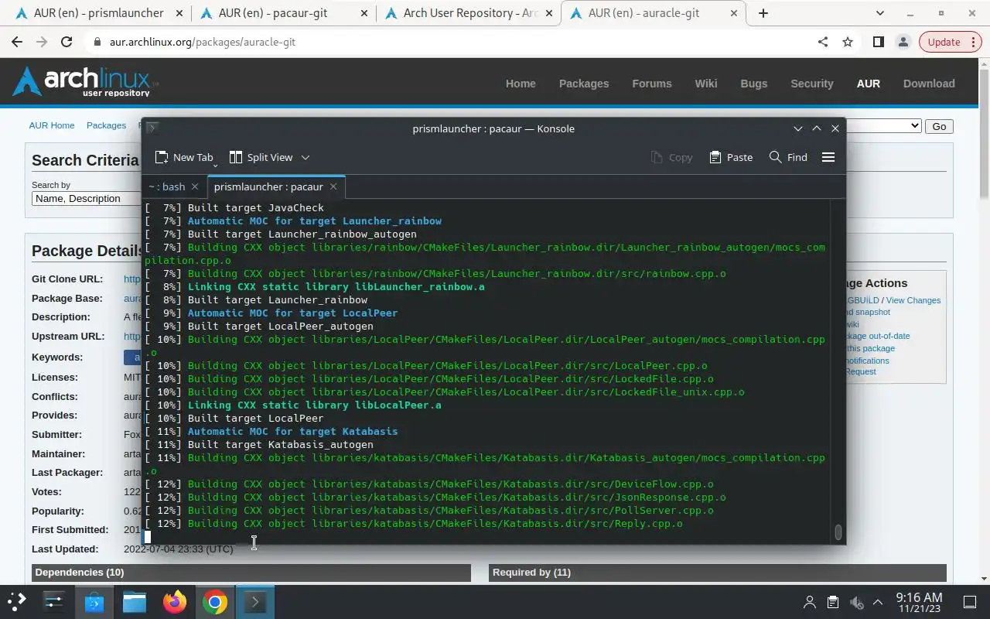Launch Discover software store from taskbar
Image resolution: width=990 pixels, height=619 pixels.
(94, 601)
